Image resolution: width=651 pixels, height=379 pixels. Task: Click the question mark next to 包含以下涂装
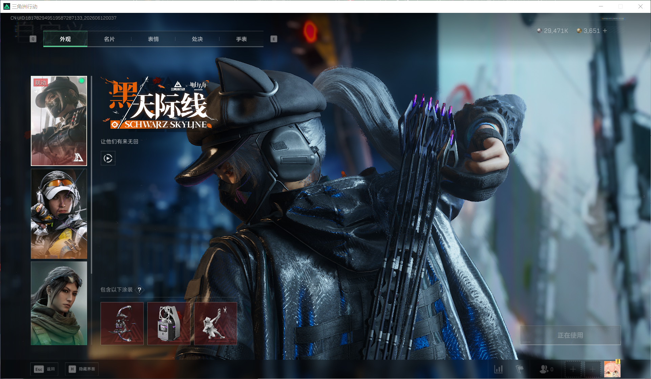click(139, 290)
